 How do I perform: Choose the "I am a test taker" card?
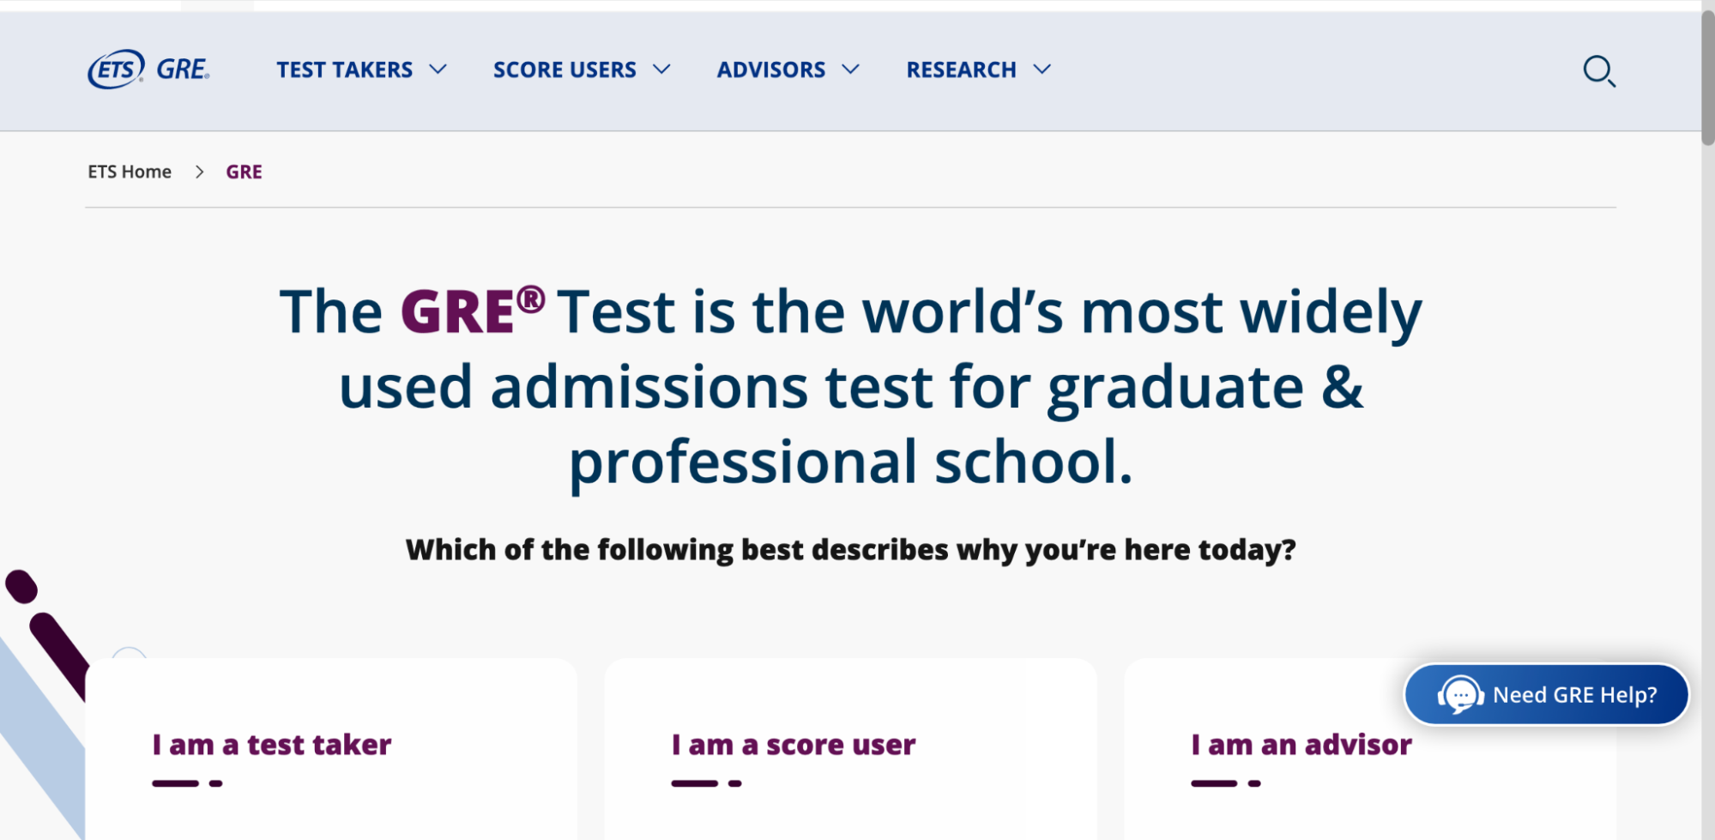331,746
